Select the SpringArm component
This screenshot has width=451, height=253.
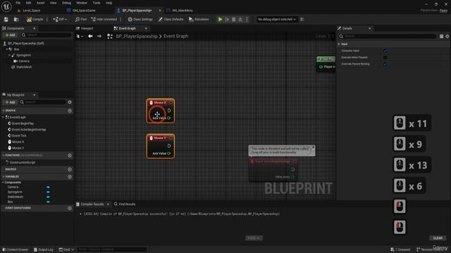point(23,55)
